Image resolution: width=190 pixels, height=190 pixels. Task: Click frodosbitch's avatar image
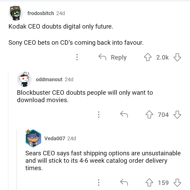point(16,13)
